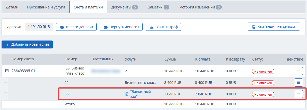Open action menu for Бизнес пять класс row
This screenshot has height=110, width=307.
point(299,83)
